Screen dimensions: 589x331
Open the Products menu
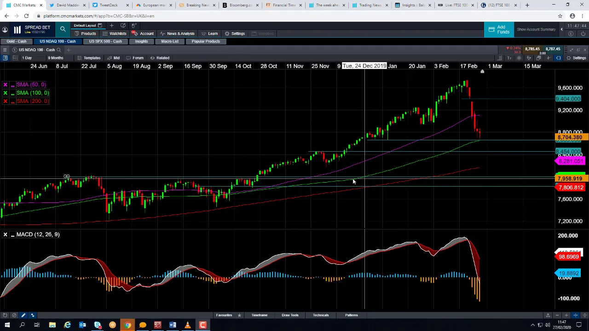click(x=85, y=34)
